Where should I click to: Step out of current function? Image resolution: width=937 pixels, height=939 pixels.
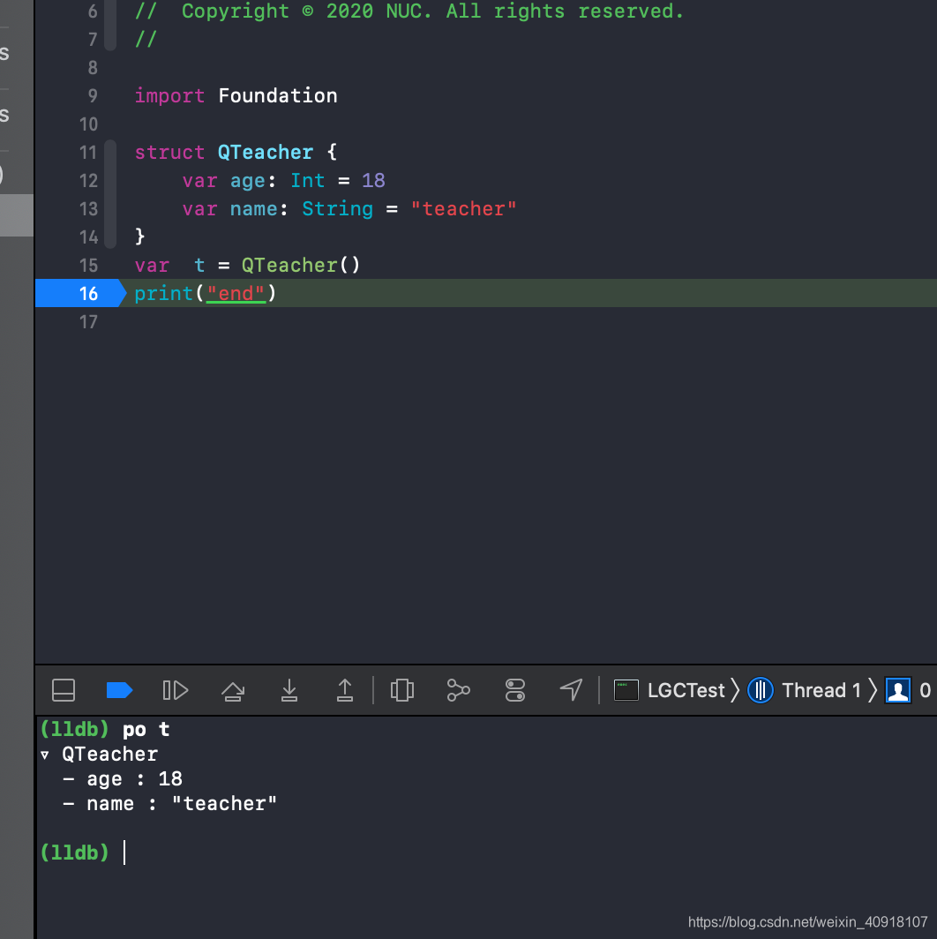pos(345,690)
